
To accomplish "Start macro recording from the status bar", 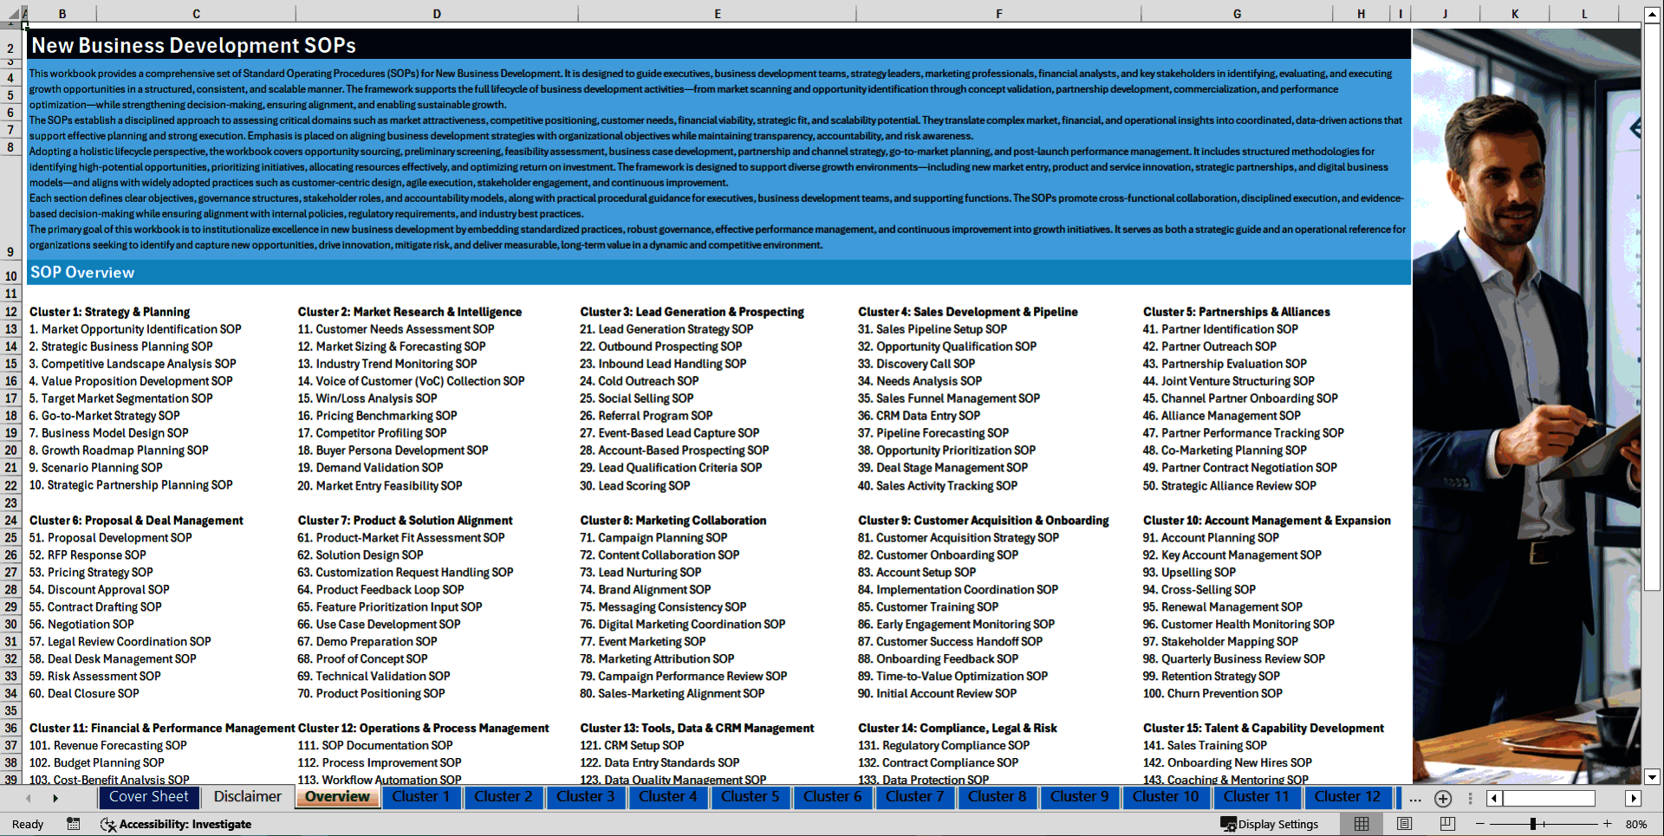I will click(x=74, y=824).
